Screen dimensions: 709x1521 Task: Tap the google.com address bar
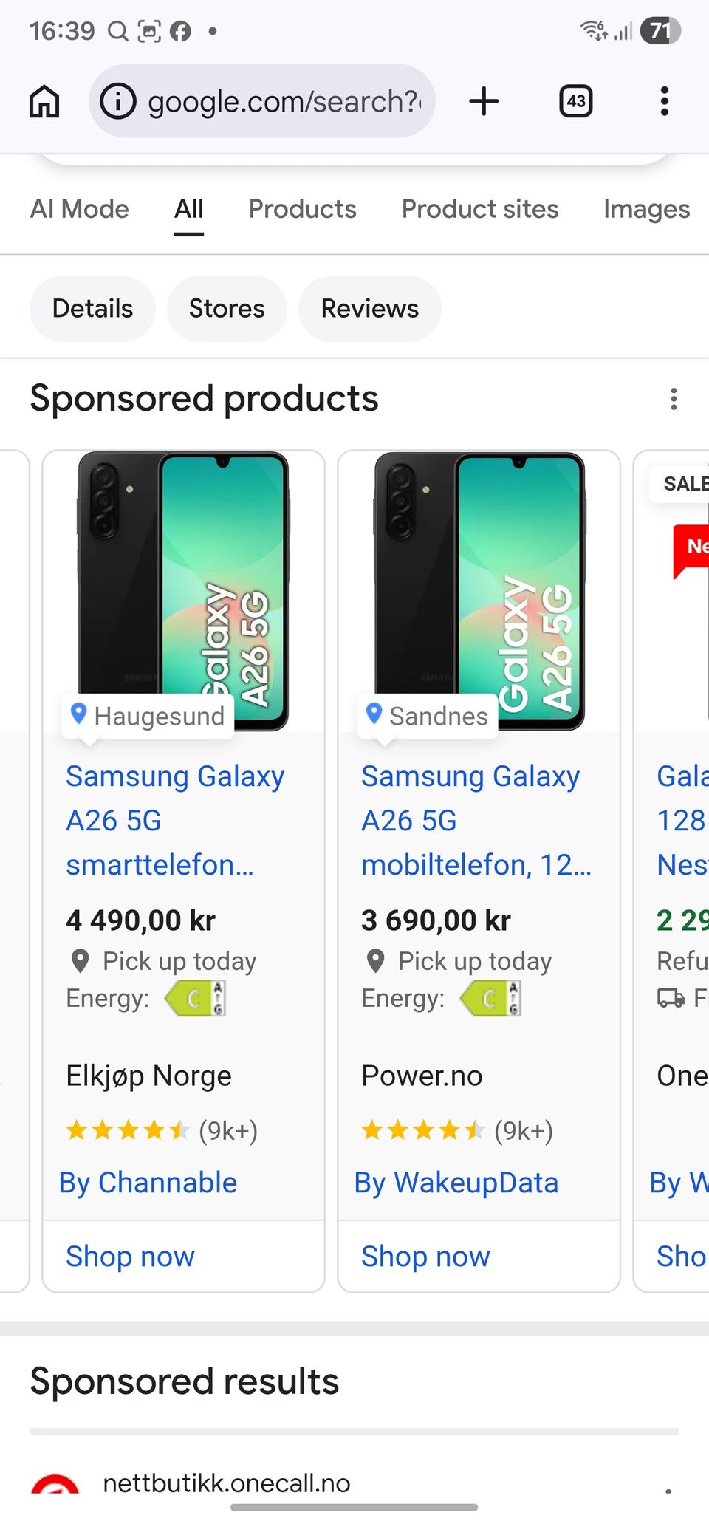(284, 101)
